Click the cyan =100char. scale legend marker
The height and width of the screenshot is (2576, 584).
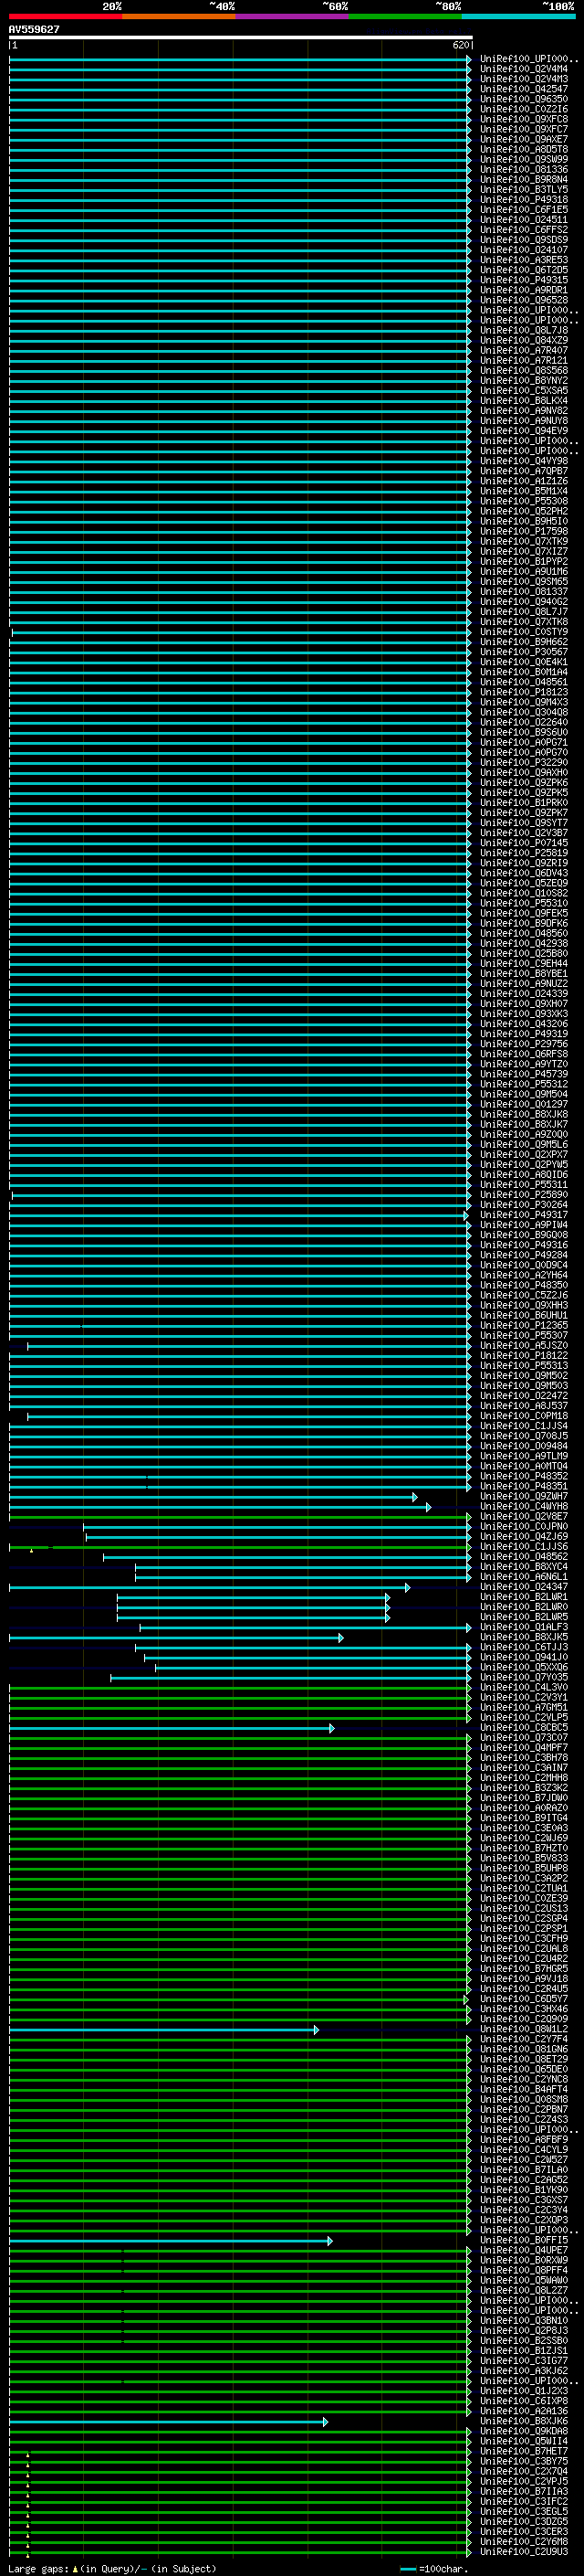click(408, 2569)
